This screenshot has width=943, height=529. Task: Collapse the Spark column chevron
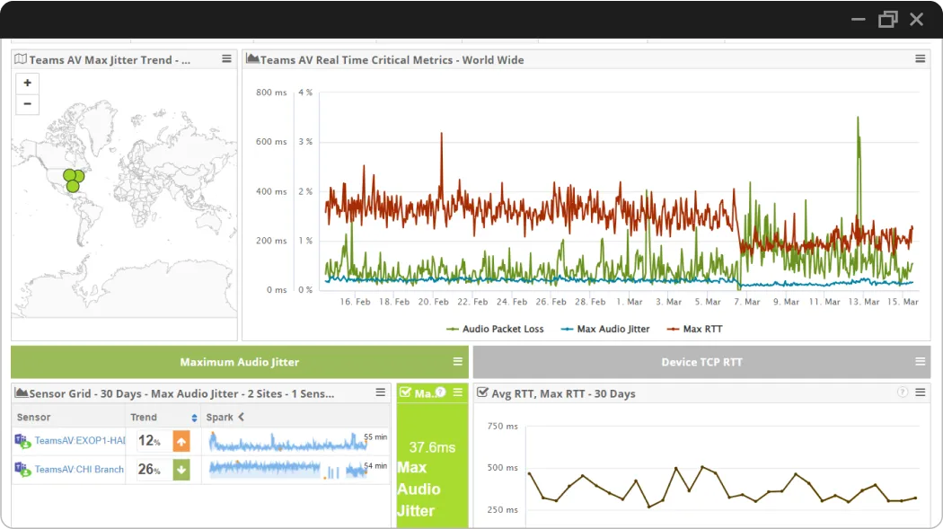pyautogui.click(x=242, y=417)
